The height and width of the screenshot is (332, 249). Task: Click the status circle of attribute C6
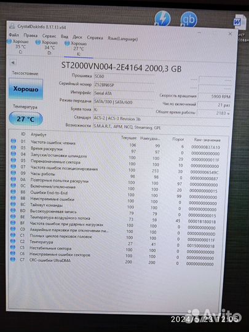point(13,253)
